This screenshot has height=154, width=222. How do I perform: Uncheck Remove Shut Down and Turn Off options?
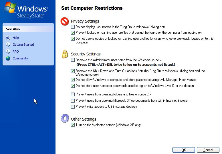pos(73,71)
